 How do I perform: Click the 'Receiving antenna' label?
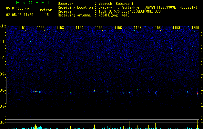[74, 15]
